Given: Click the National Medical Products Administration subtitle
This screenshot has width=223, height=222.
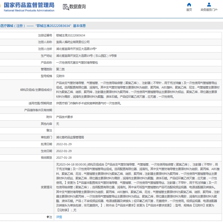Looking at the screenshot, I should point(29,11).
